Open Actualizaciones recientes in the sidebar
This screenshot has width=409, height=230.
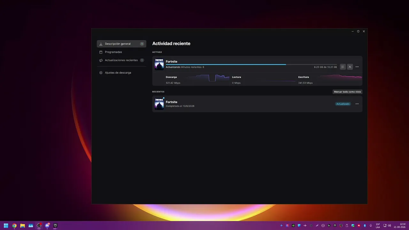[x=121, y=60]
